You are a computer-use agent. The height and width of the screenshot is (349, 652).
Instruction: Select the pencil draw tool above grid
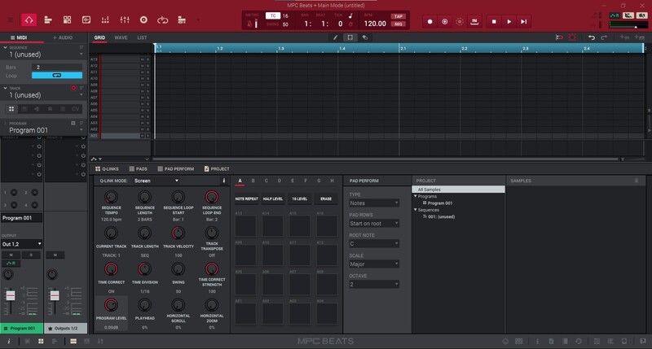(x=336, y=37)
